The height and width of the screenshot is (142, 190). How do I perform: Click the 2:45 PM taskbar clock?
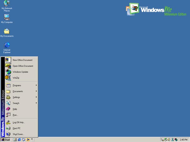click(184, 140)
